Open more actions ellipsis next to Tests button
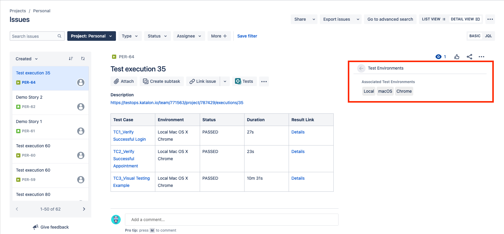 point(264,81)
